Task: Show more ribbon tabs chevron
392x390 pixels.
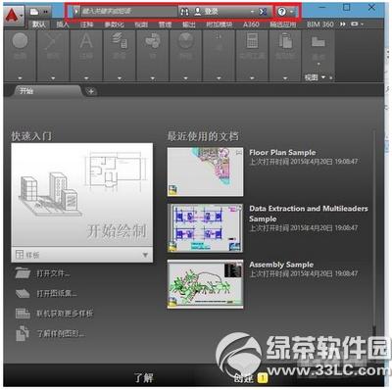Action: [342, 24]
